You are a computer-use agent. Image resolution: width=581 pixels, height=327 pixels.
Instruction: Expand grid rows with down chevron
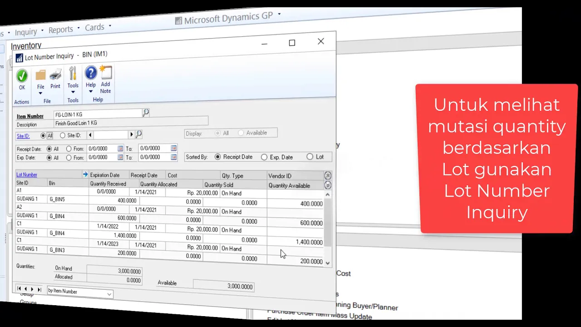(328, 185)
